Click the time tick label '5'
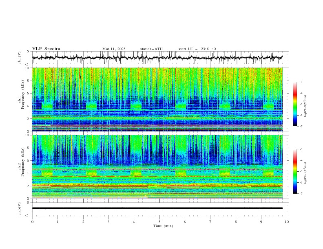 [x=159, y=222]
